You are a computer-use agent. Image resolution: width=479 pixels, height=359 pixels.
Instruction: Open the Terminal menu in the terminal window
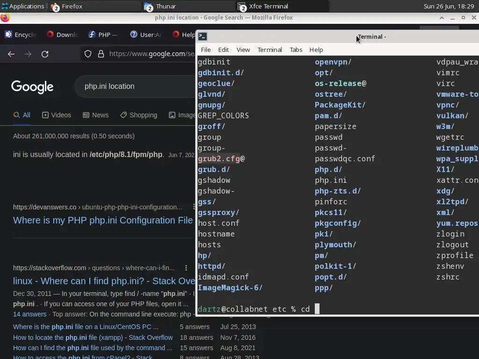(x=269, y=50)
